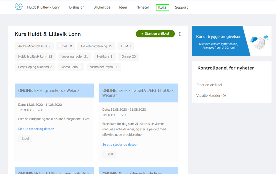This screenshot has height=174, width=276.
Task: Click the Visma community logo icon
Action: click(x=19, y=6)
